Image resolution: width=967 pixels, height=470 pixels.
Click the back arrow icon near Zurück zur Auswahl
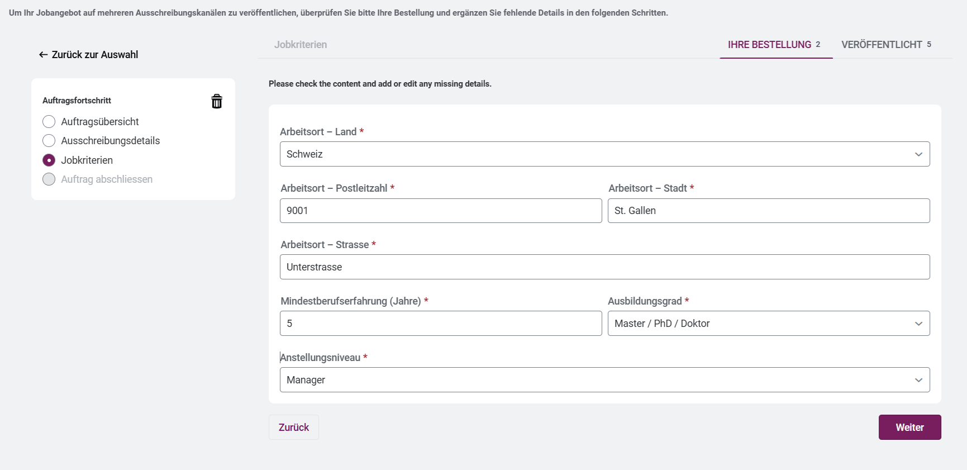pos(43,55)
